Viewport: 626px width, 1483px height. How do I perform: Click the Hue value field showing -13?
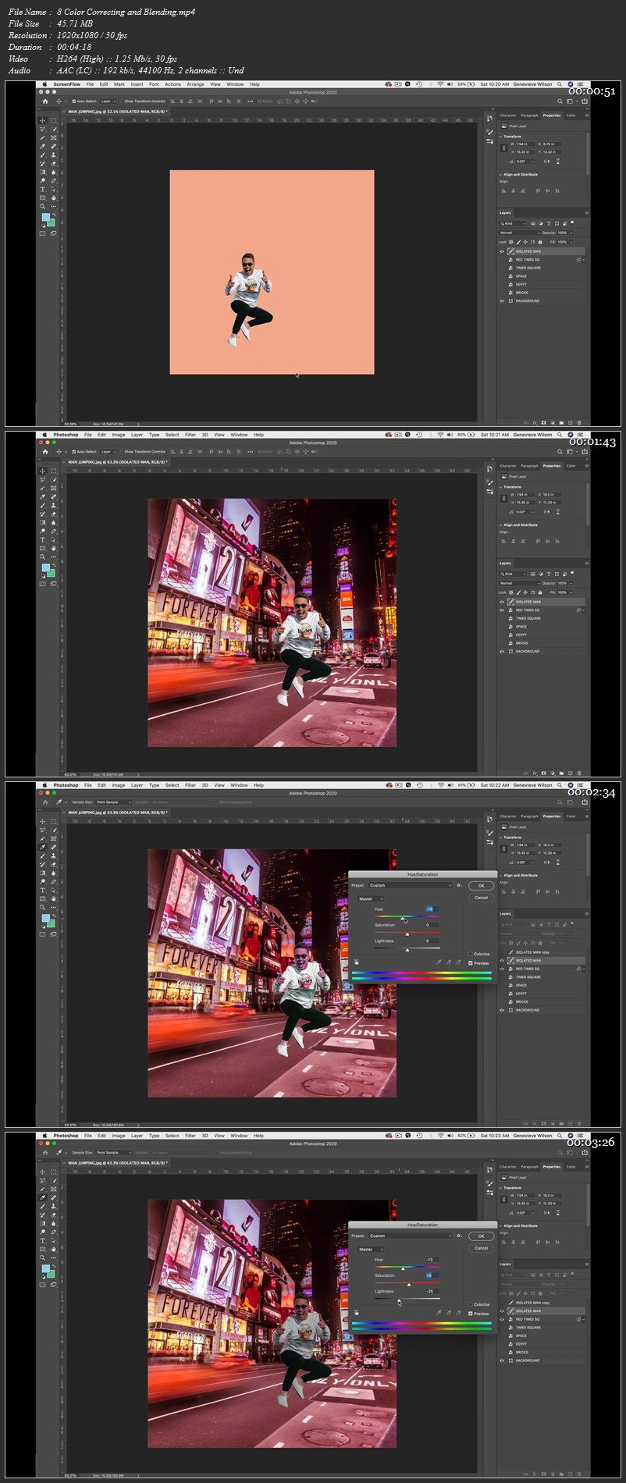click(x=432, y=1259)
